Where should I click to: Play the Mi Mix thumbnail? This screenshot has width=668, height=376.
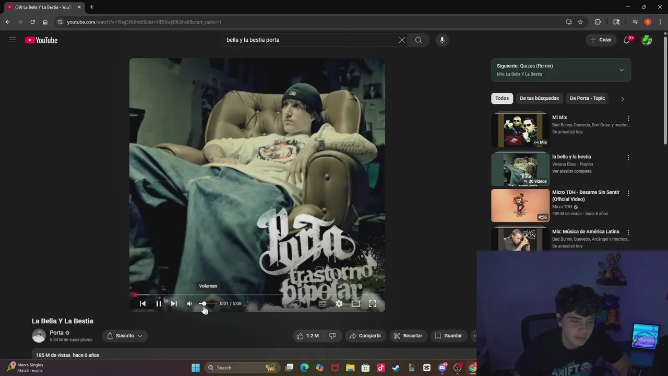pyautogui.click(x=520, y=131)
